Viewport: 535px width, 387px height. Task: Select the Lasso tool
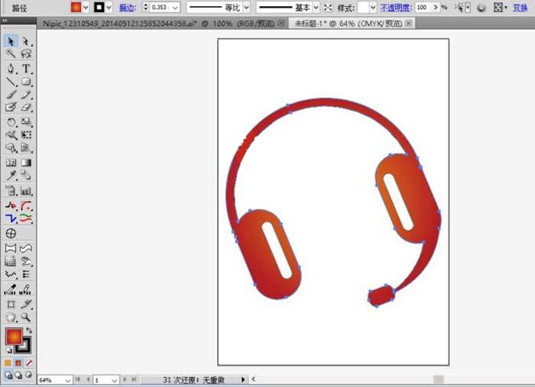pyautogui.click(x=25, y=53)
